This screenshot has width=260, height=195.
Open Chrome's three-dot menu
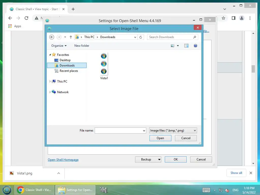point(250,18)
